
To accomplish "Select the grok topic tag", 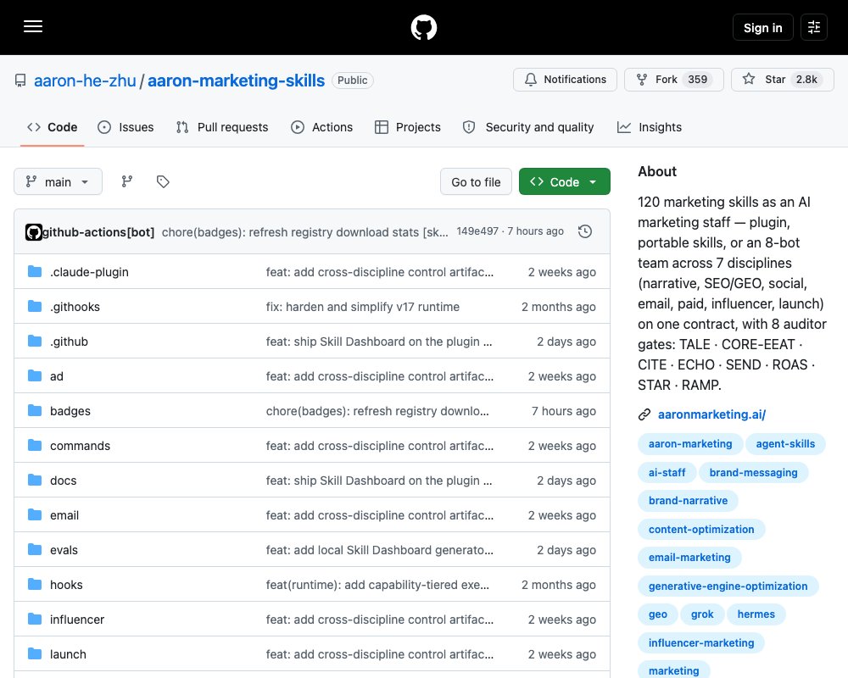I will tap(702, 614).
